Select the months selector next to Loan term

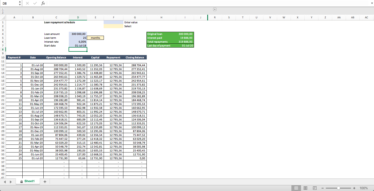(95, 37)
